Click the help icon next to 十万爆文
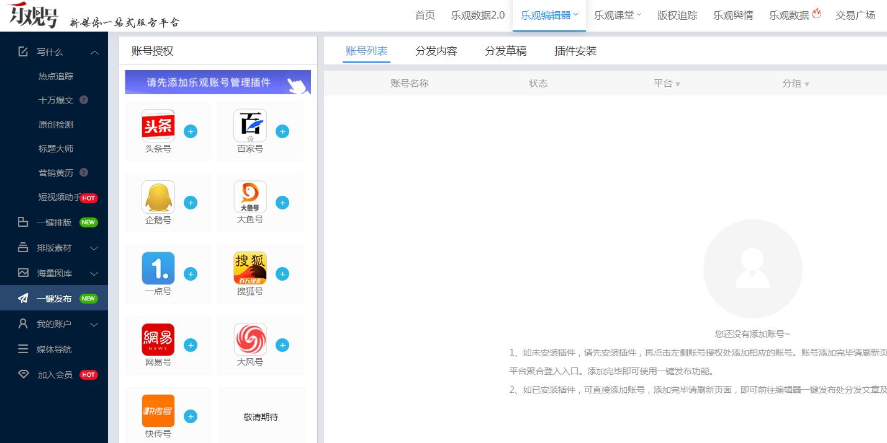The height and width of the screenshot is (443, 887). [x=84, y=100]
